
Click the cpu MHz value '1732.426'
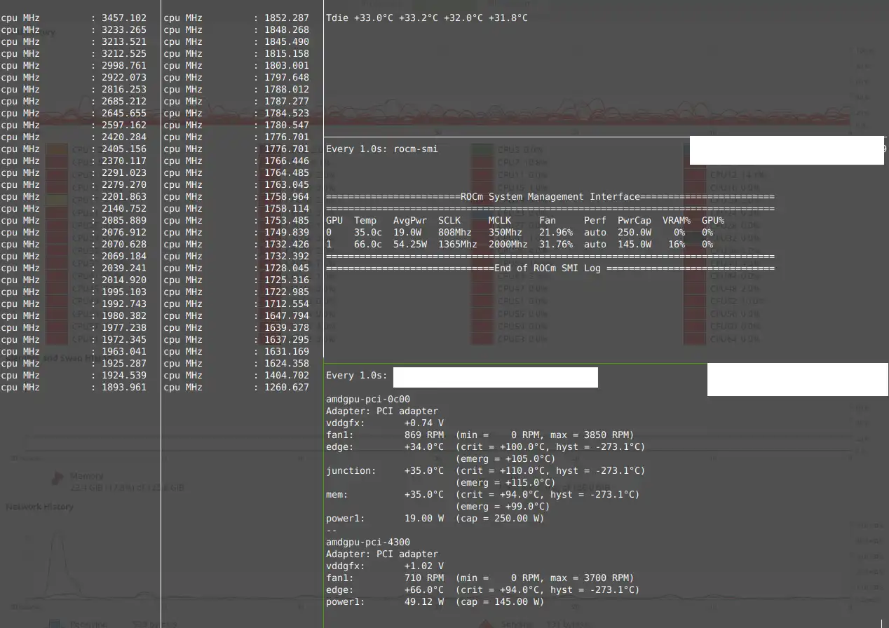pyautogui.click(x=287, y=244)
